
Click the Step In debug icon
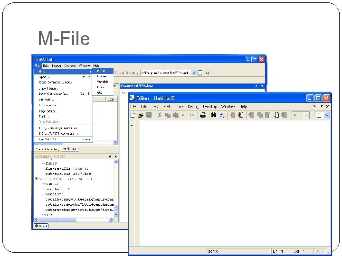click(x=260, y=115)
